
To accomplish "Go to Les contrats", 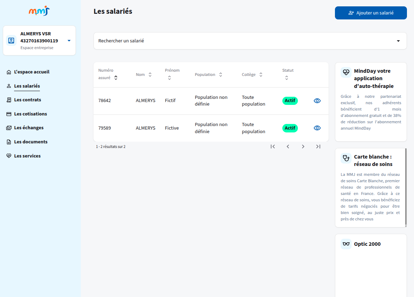I will [x=28, y=100].
